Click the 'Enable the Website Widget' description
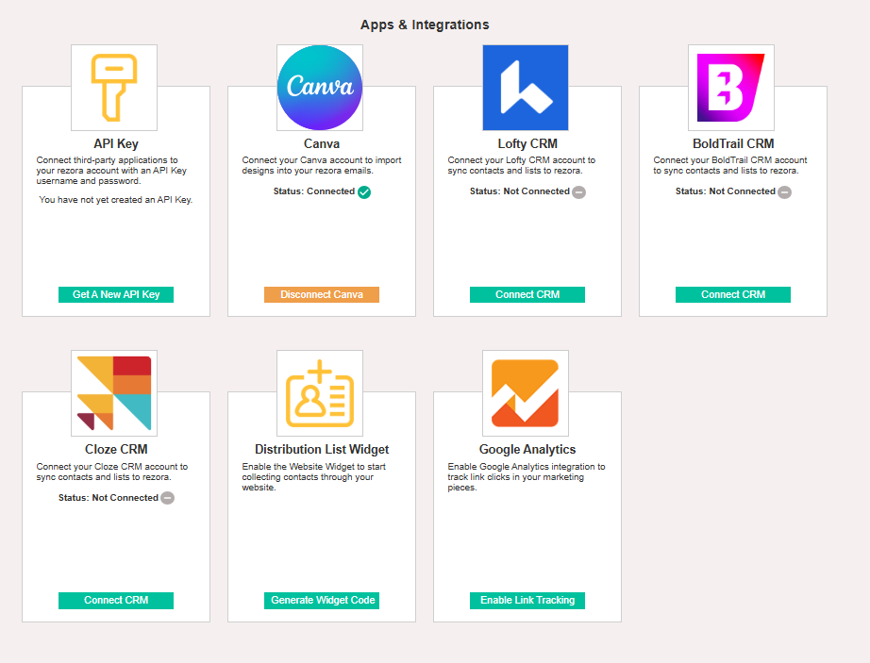The image size is (870, 663). (x=314, y=477)
